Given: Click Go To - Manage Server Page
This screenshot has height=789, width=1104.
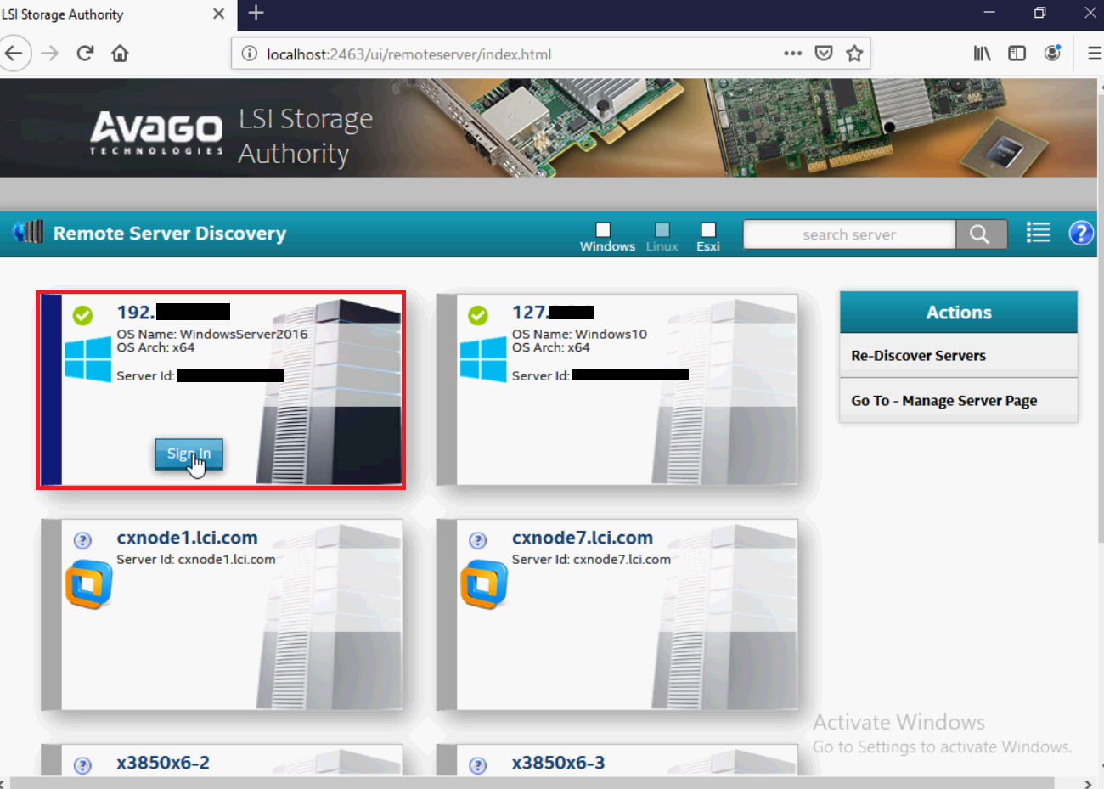Looking at the screenshot, I should click(x=943, y=401).
